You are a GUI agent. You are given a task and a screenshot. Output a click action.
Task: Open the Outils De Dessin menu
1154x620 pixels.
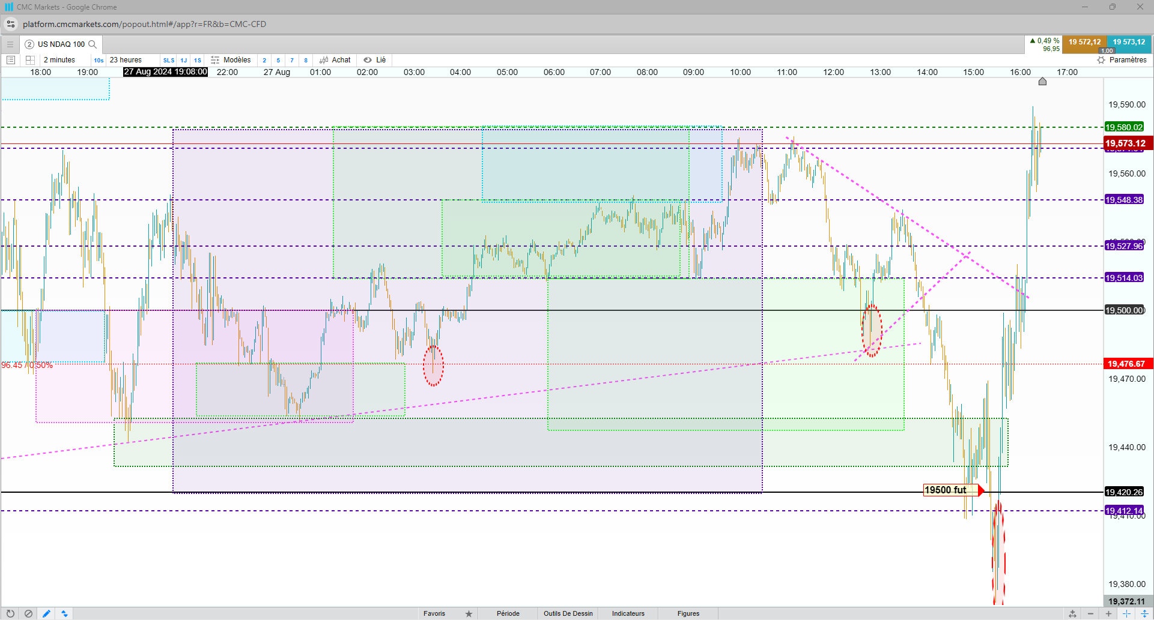tap(568, 613)
